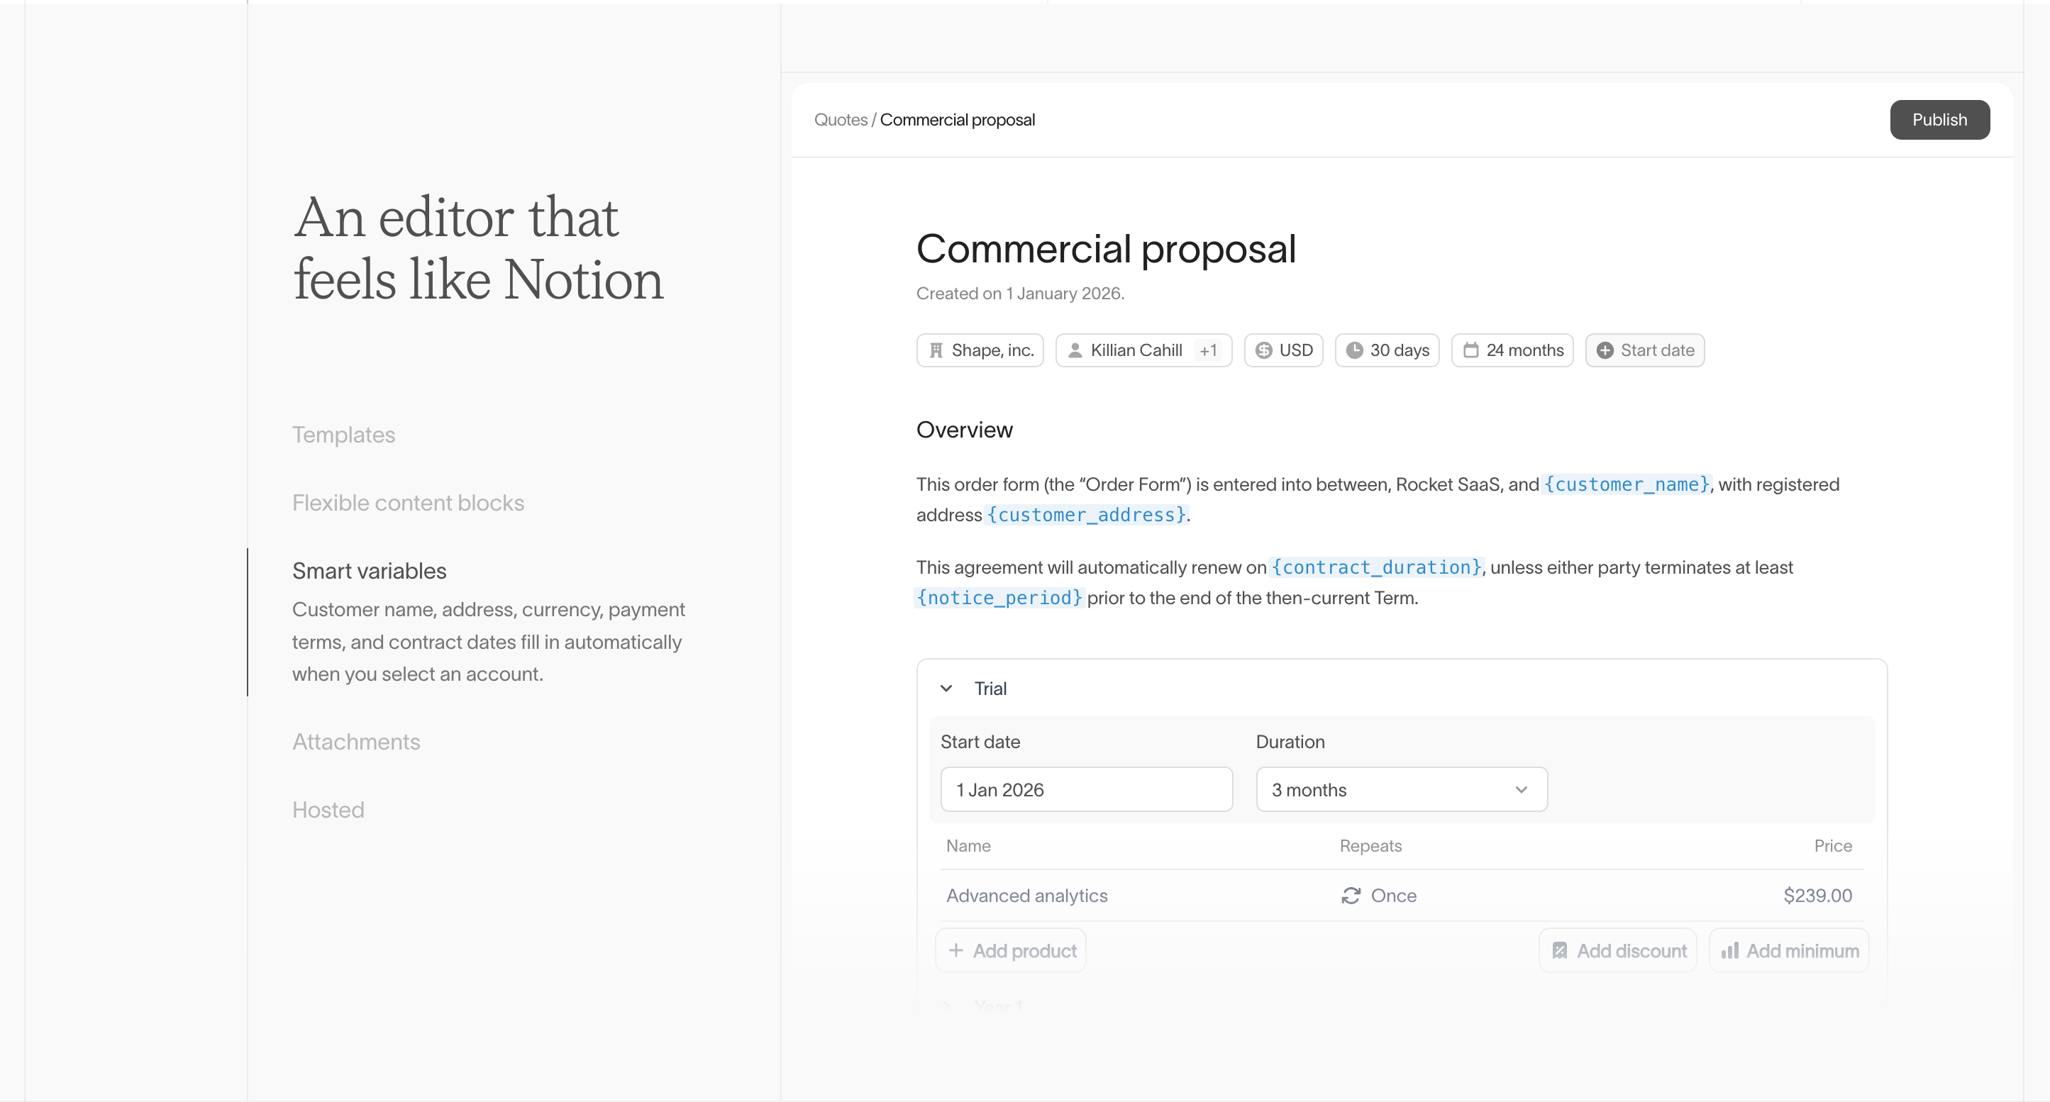Click the Add minimum button

pos(1789,951)
